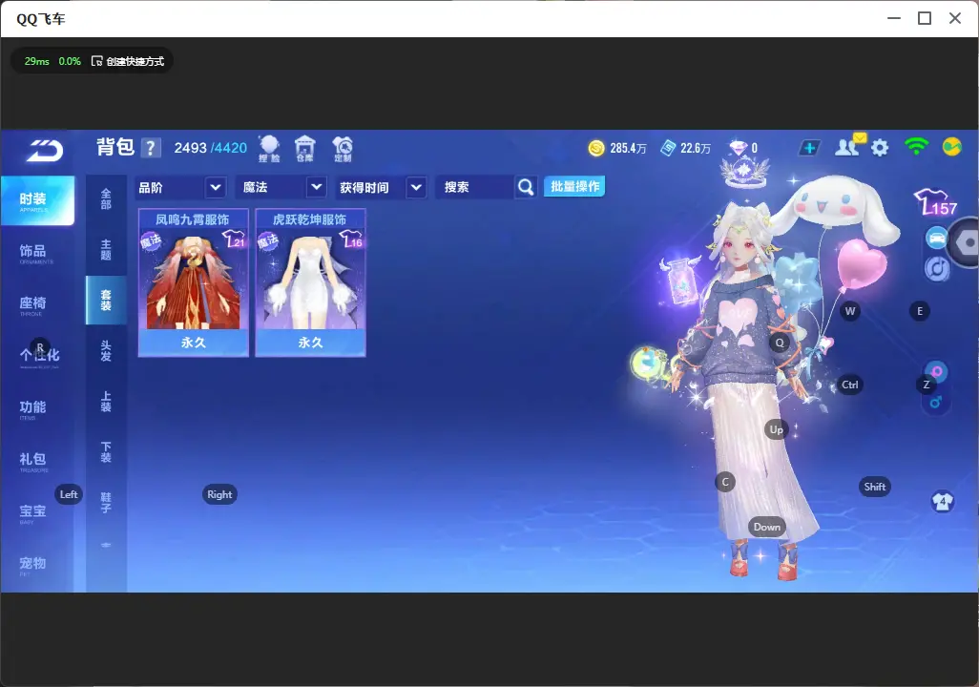Click the hexagon nut side button
This screenshot has width=979, height=687.
pyautogui.click(x=968, y=242)
